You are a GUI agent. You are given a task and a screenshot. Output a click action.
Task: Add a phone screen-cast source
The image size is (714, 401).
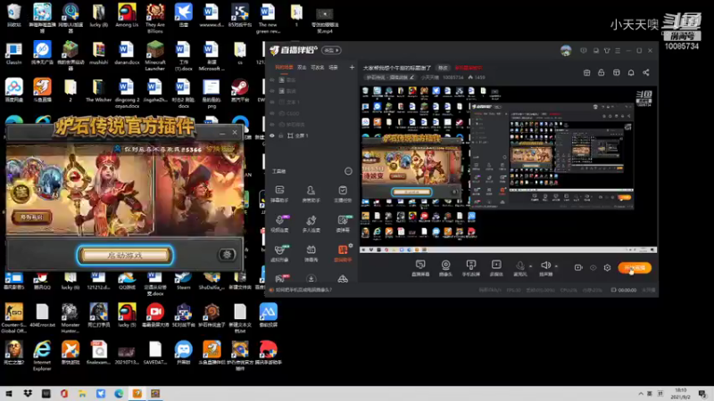[471, 268]
